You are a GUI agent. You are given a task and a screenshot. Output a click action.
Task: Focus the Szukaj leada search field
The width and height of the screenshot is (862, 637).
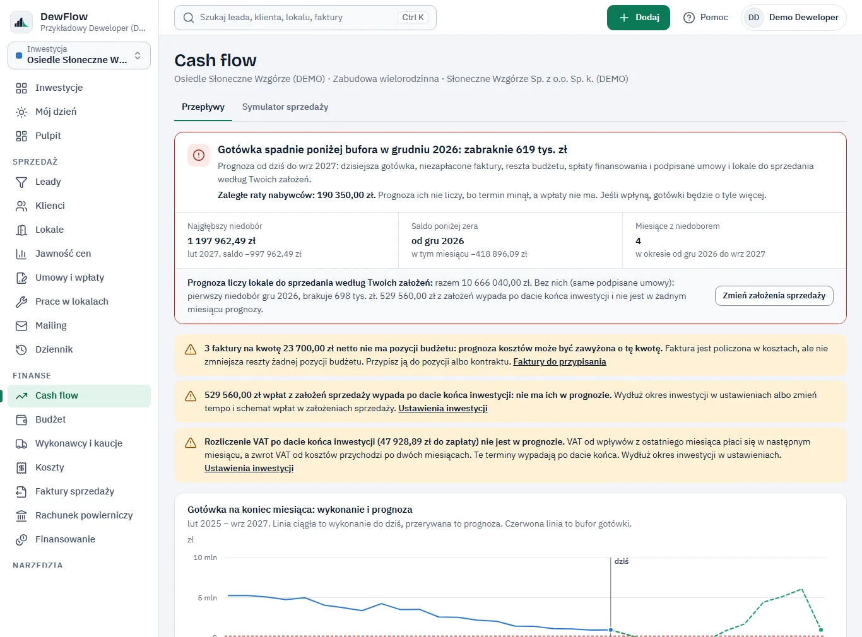click(305, 18)
